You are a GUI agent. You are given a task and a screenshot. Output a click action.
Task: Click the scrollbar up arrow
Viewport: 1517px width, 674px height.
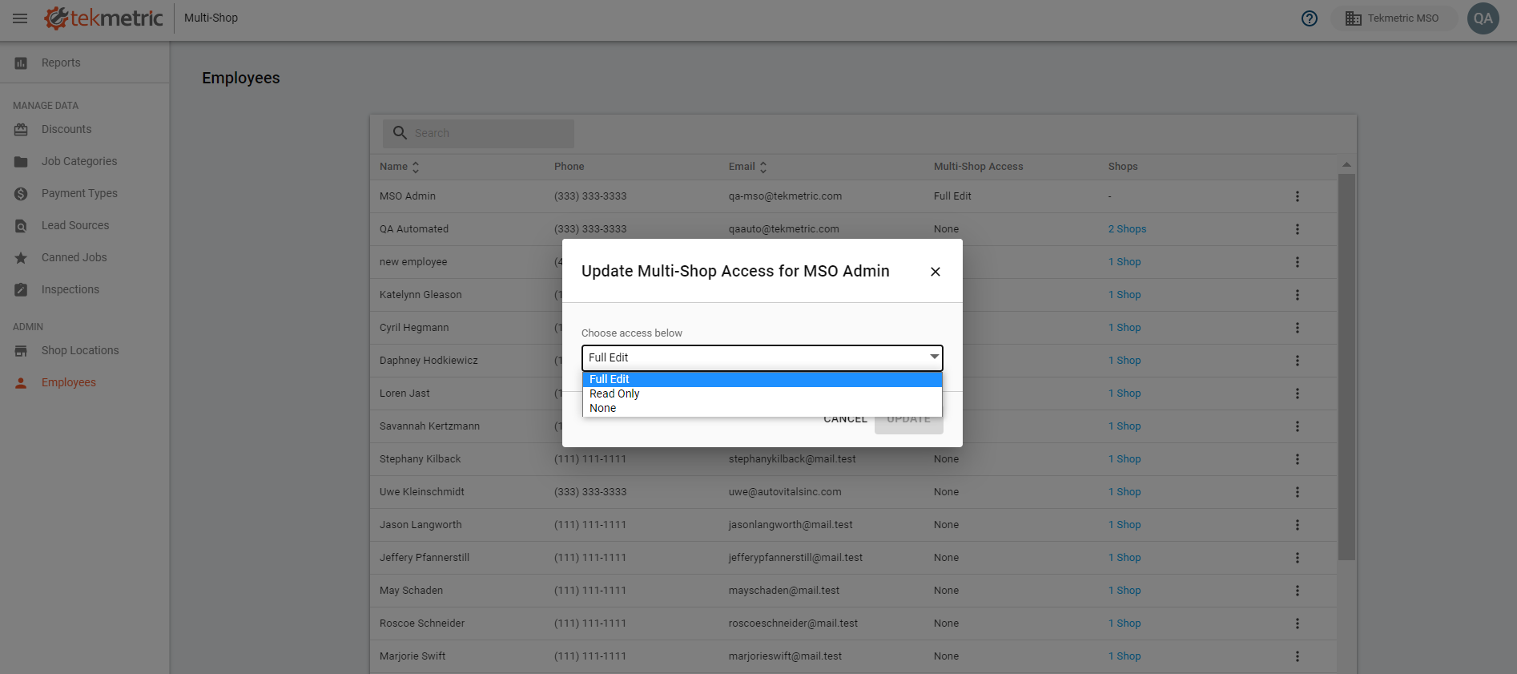(x=1346, y=164)
